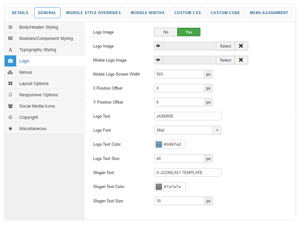The height and width of the screenshot is (252, 300).
Task: Click the Modules/Component Styling grid icon
Action: click(10, 39)
